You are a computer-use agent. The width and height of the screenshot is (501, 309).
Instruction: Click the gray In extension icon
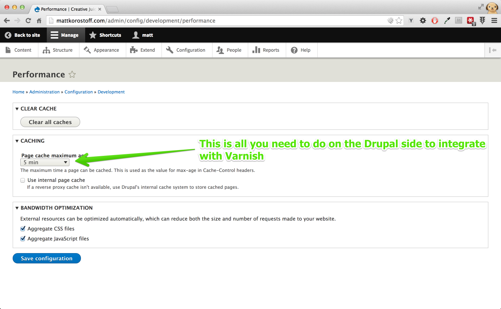[458, 21]
